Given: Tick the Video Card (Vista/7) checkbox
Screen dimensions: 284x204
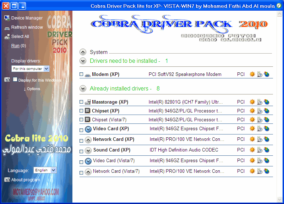Looking at the screenshot, I should [x=81, y=162].
